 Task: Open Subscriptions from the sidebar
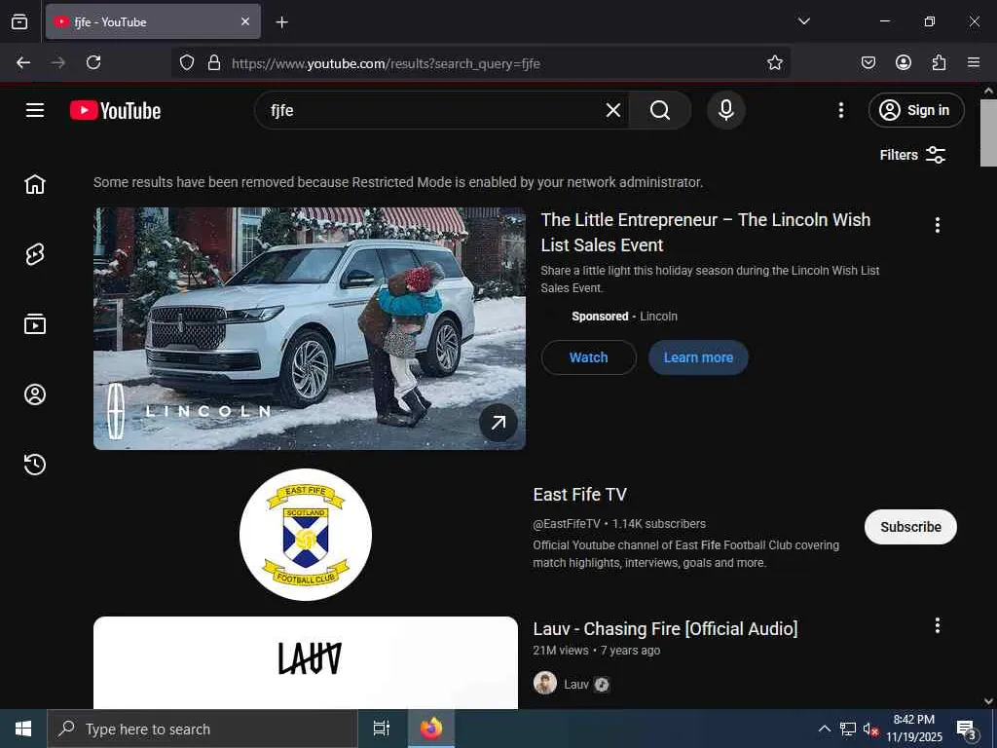35,324
